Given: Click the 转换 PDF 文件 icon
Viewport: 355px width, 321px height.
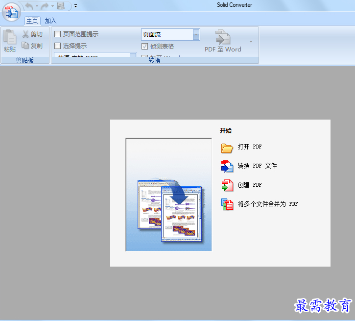Looking at the screenshot, I should (227, 167).
